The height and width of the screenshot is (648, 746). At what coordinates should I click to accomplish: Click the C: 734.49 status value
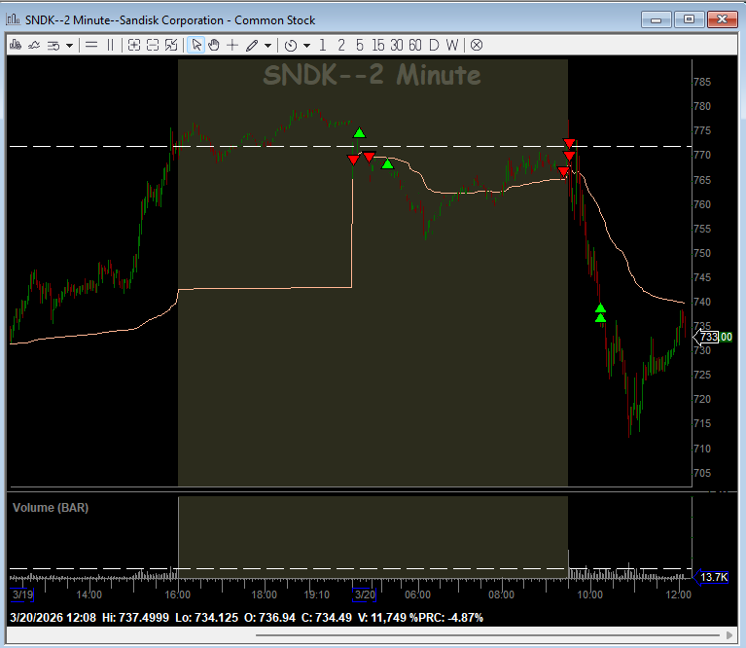tap(327, 618)
